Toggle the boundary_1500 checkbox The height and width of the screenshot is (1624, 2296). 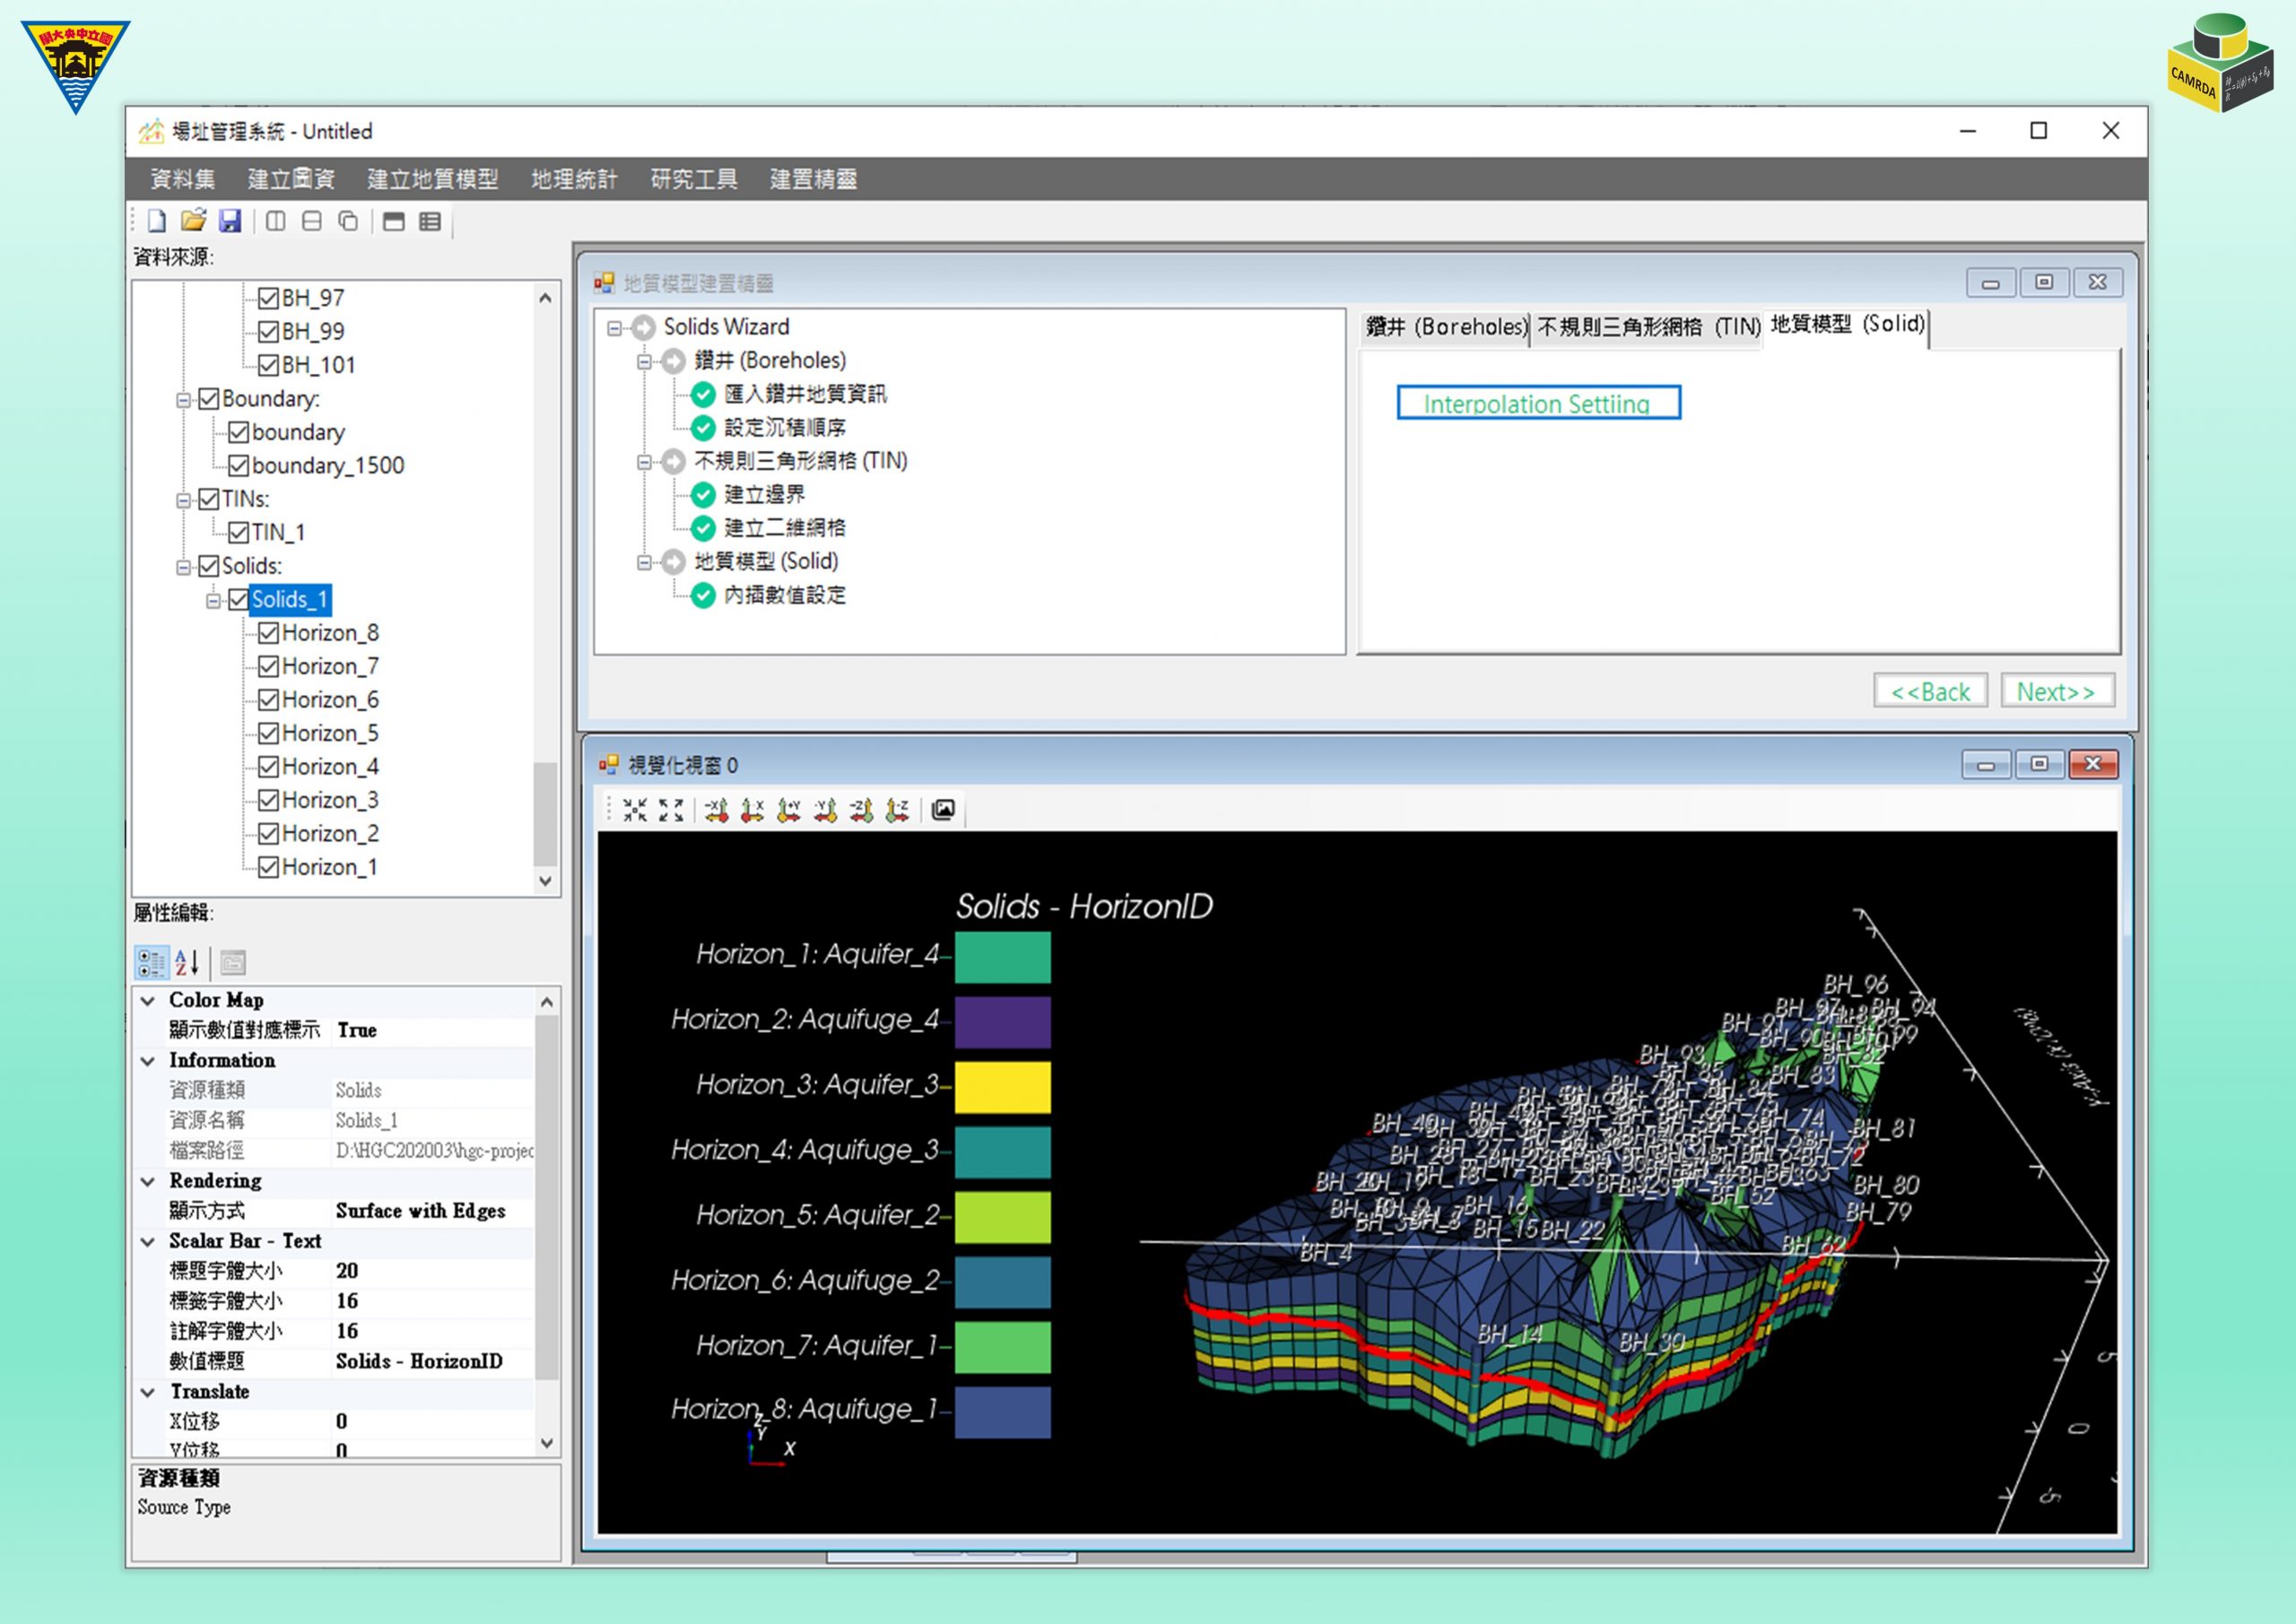[238, 465]
